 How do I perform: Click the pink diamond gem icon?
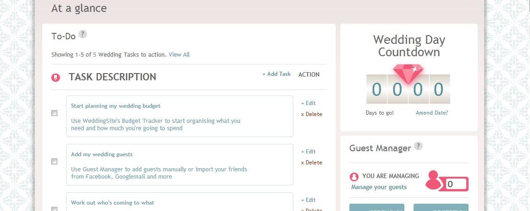[408, 73]
